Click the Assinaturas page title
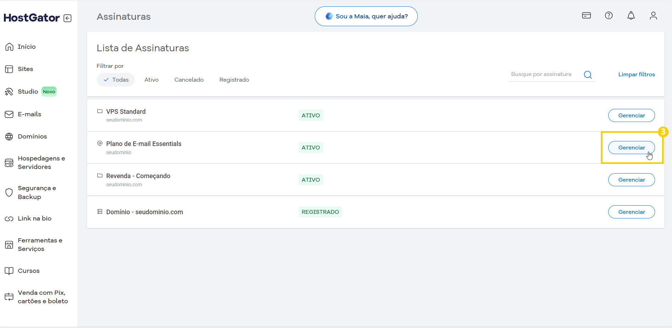 tap(124, 17)
